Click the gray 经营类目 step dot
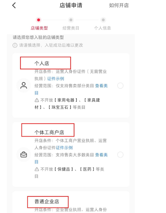 (71, 20)
